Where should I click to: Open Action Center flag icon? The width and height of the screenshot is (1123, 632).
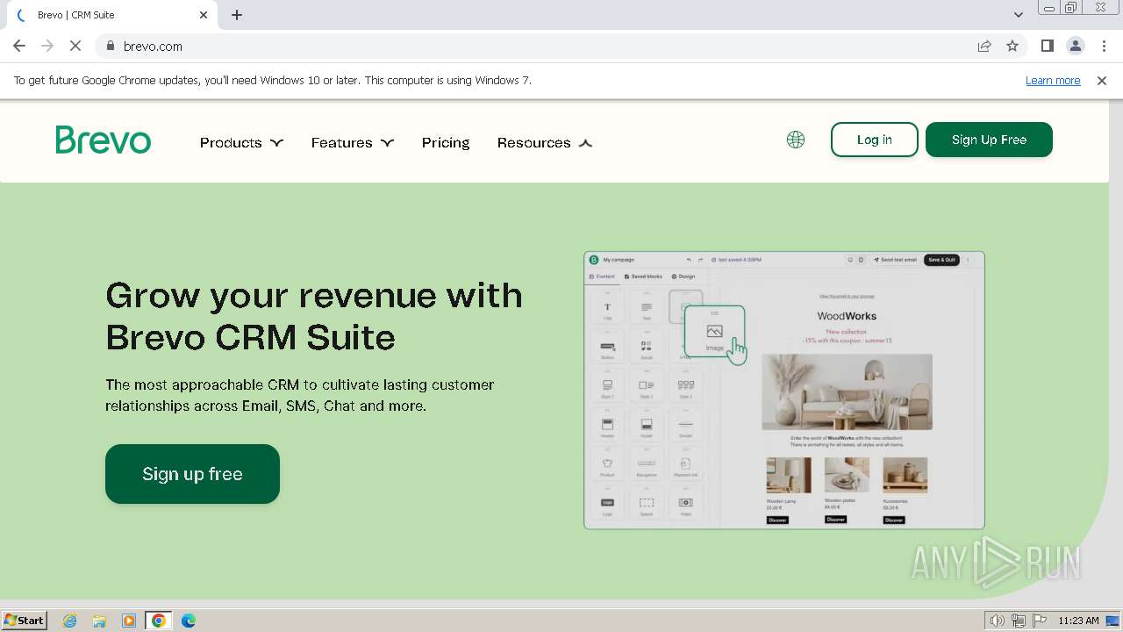click(x=1040, y=621)
